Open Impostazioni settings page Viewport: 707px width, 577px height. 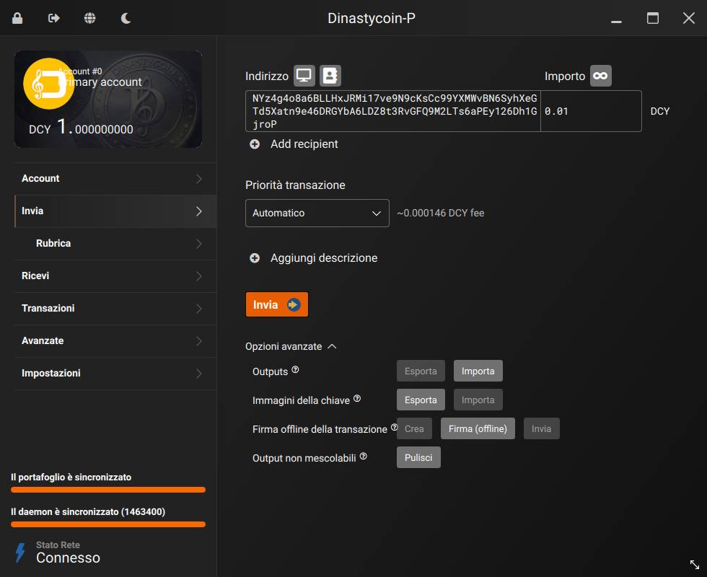tap(108, 374)
